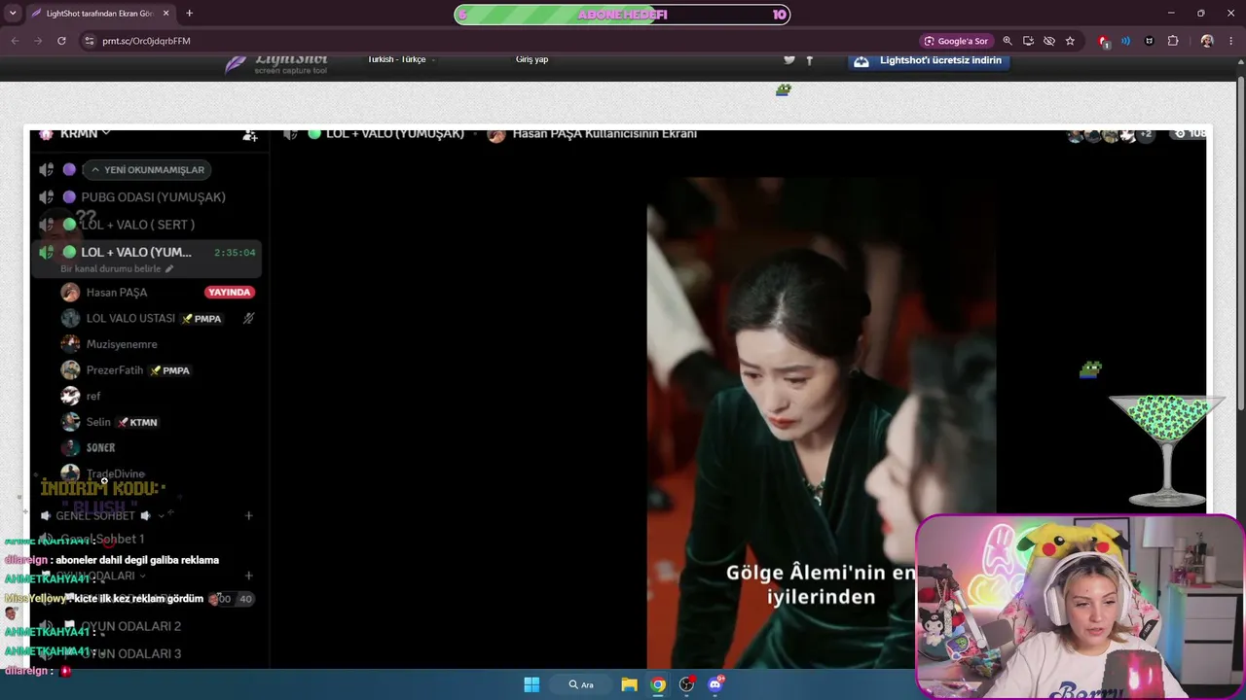Select user PrezerFatih
The width and height of the screenshot is (1246, 700).
115,370
